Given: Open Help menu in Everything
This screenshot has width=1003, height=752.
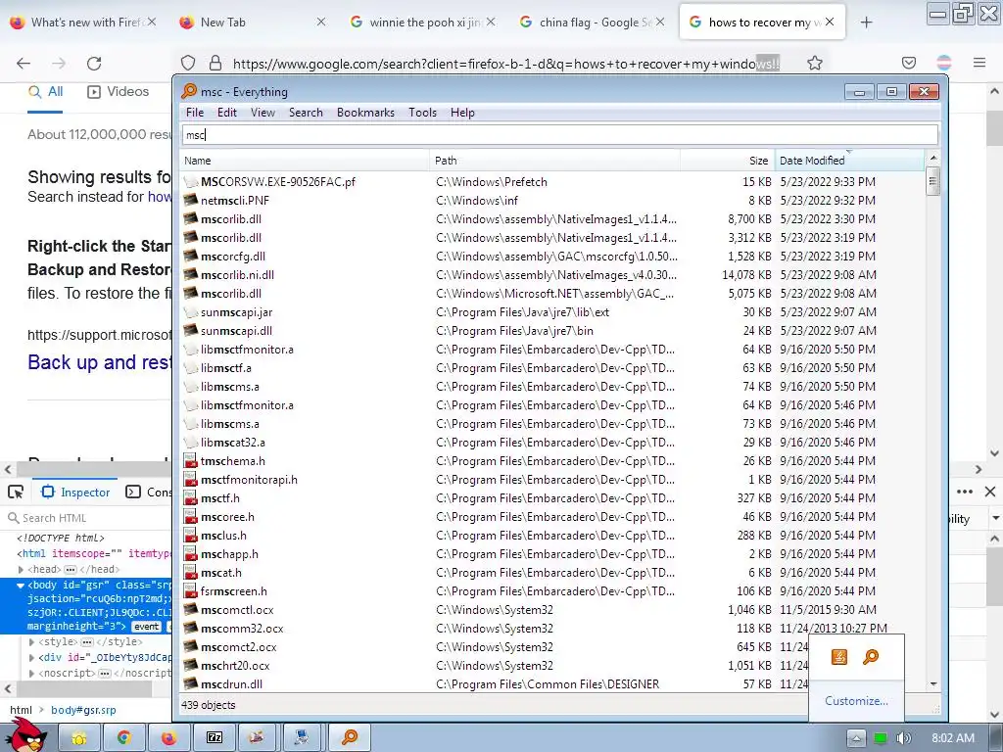Looking at the screenshot, I should 462,113.
